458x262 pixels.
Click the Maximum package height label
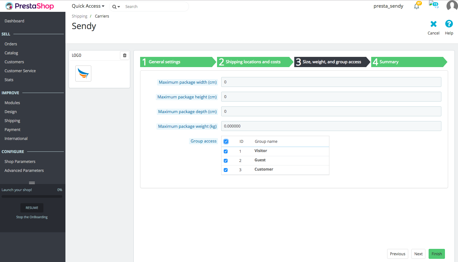pos(187,97)
